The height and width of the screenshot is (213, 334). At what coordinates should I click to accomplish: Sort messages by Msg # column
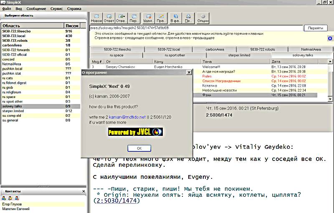pos(97,61)
